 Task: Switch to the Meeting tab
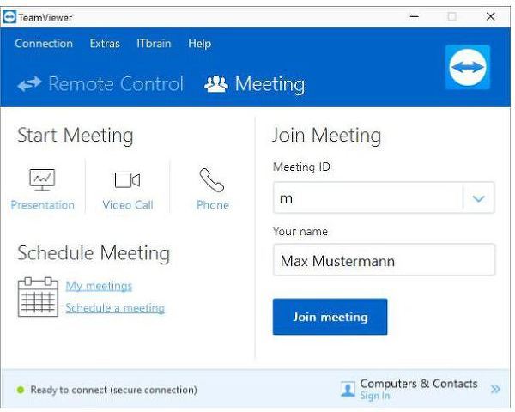255,84
